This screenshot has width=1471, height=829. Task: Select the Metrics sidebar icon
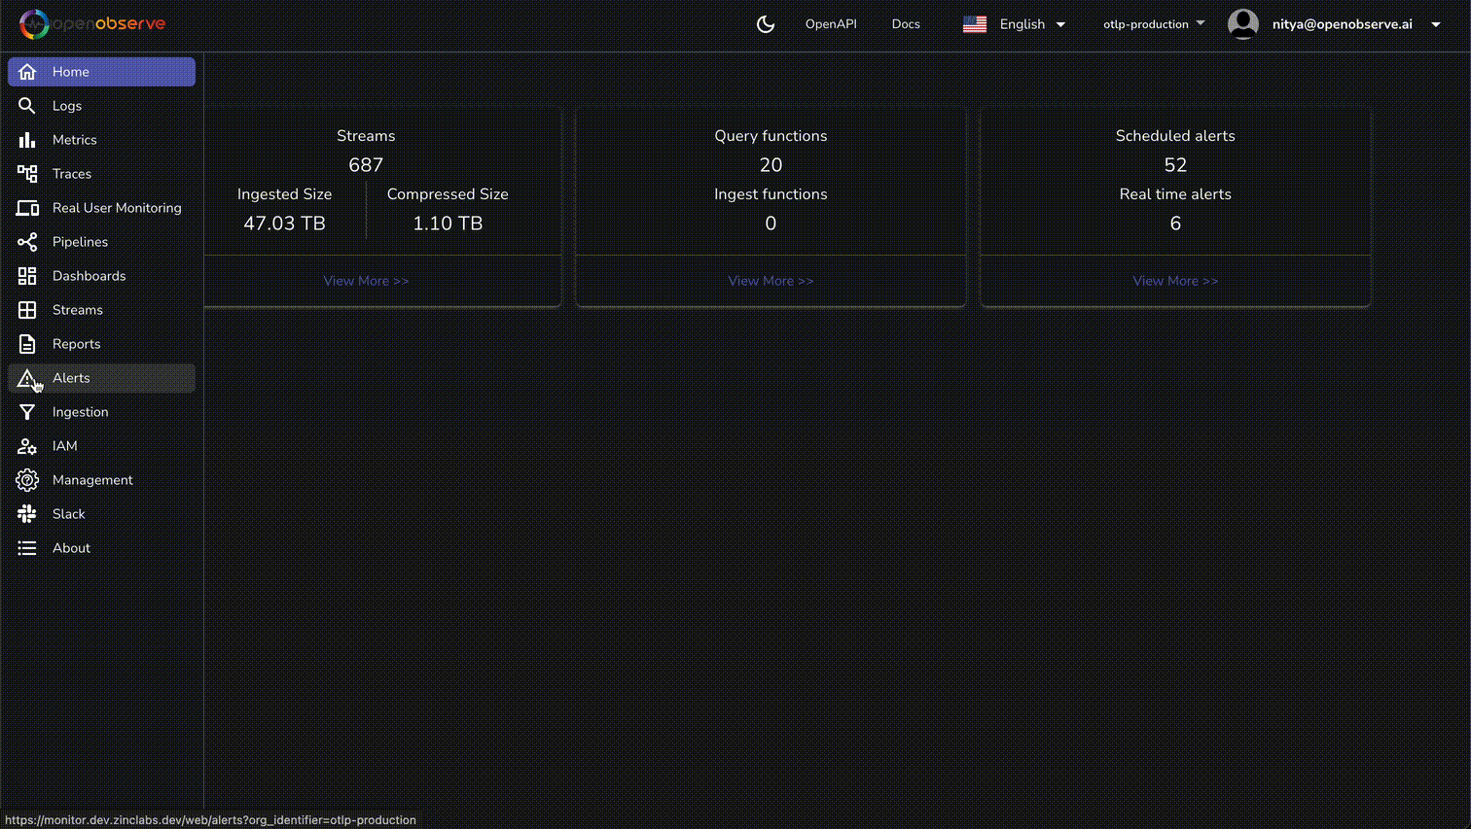point(28,139)
